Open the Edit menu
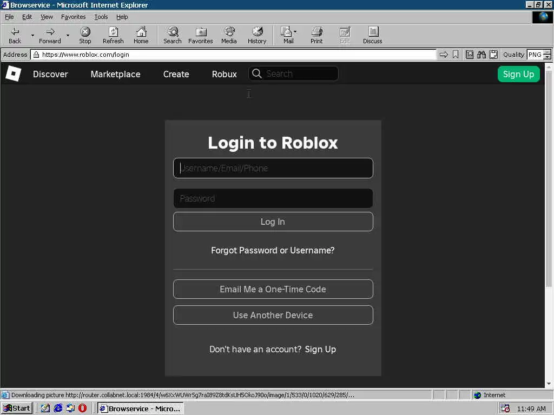Viewport: 554px width, 415px height. (27, 17)
